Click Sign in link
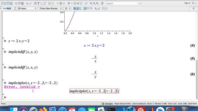The width and height of the screenshot is (198, 111). click(x=187, y=3)
